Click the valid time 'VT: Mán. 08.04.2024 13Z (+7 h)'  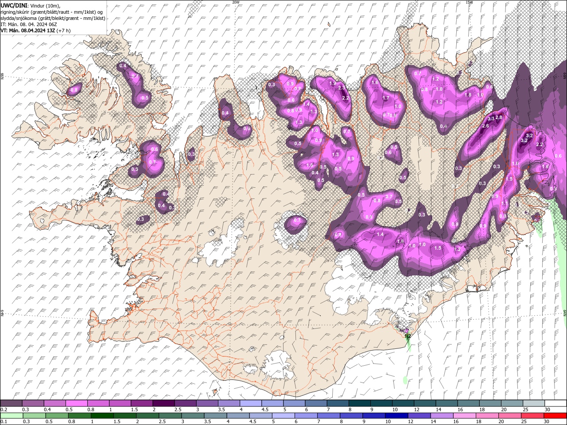point(35,31)
